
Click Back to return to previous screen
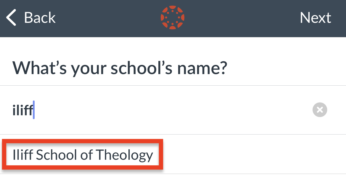30,17
